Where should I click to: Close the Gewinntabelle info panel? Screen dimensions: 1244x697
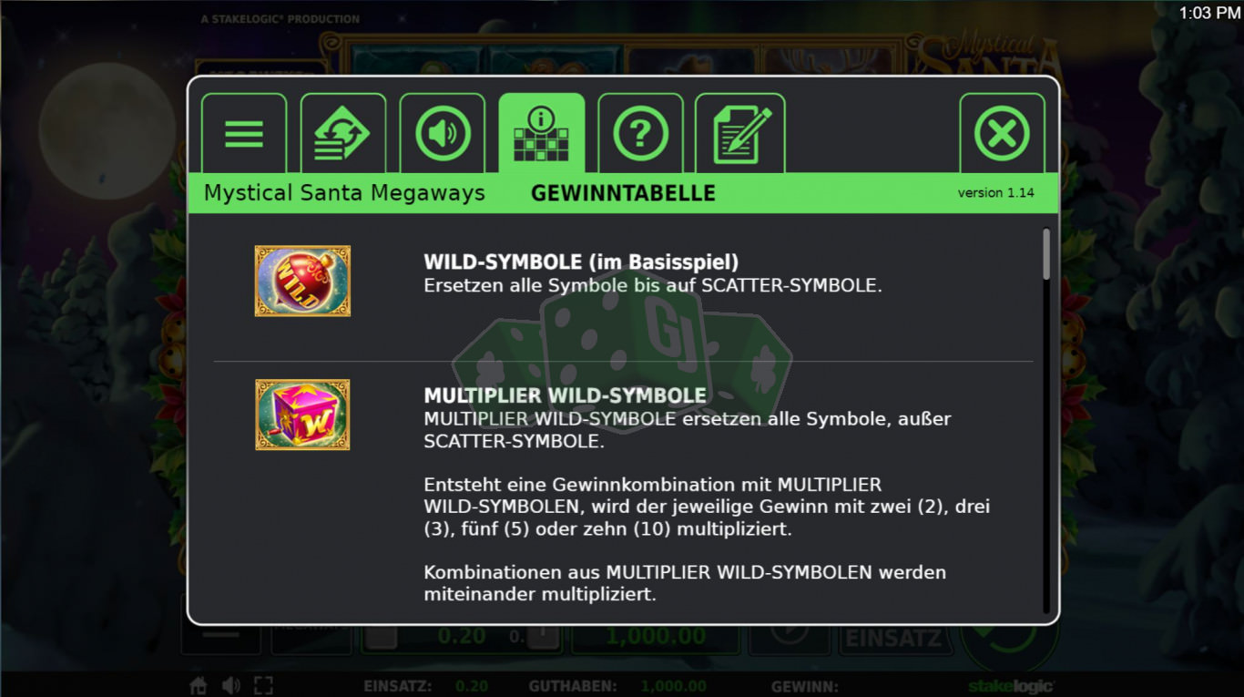click(1003, 134)
